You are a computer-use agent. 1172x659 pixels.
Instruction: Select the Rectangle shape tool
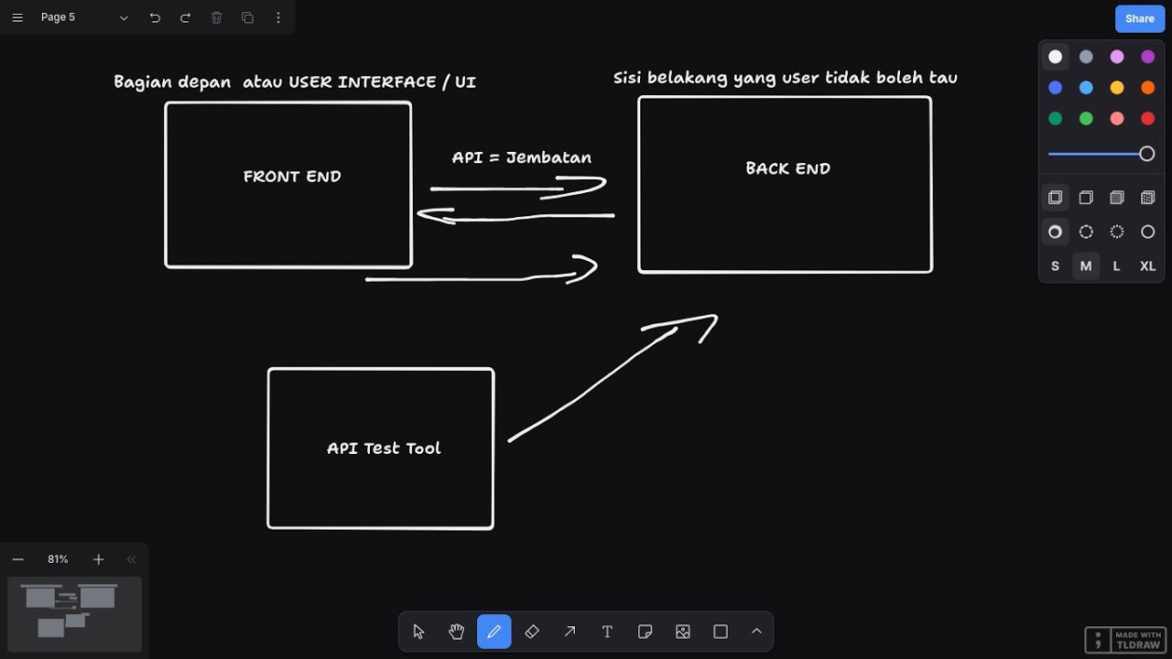coord(721,632)
